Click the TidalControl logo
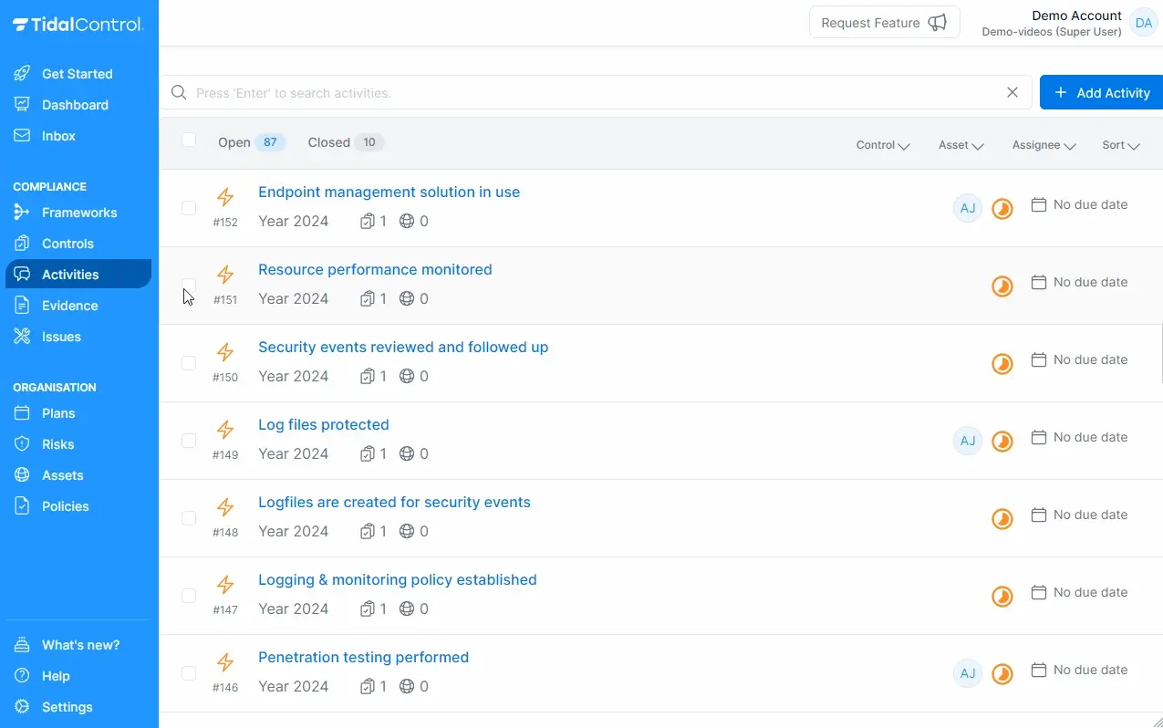1163x728 pixels. (x=78, y=25)
